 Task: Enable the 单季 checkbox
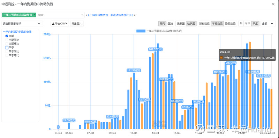[x=7, y=48]
